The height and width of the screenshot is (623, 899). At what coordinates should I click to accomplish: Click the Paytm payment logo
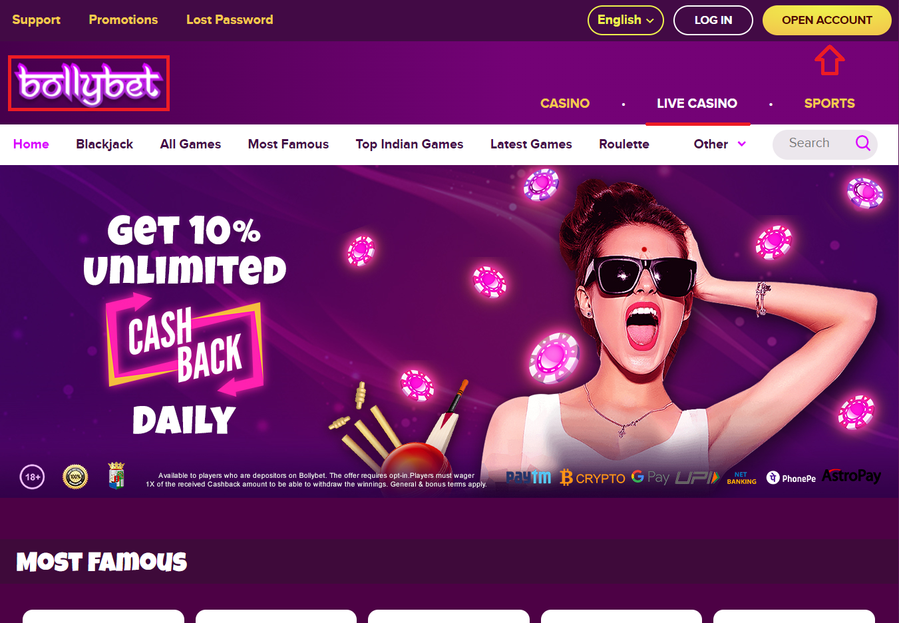tap(528, 477)
